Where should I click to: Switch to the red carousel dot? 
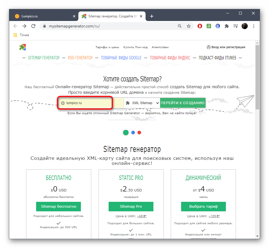[139, 132]
